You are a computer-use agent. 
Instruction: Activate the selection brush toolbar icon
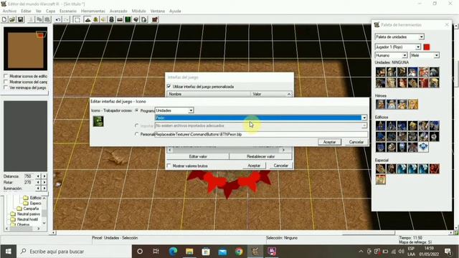pyautogui.click(x=77, y=19)
